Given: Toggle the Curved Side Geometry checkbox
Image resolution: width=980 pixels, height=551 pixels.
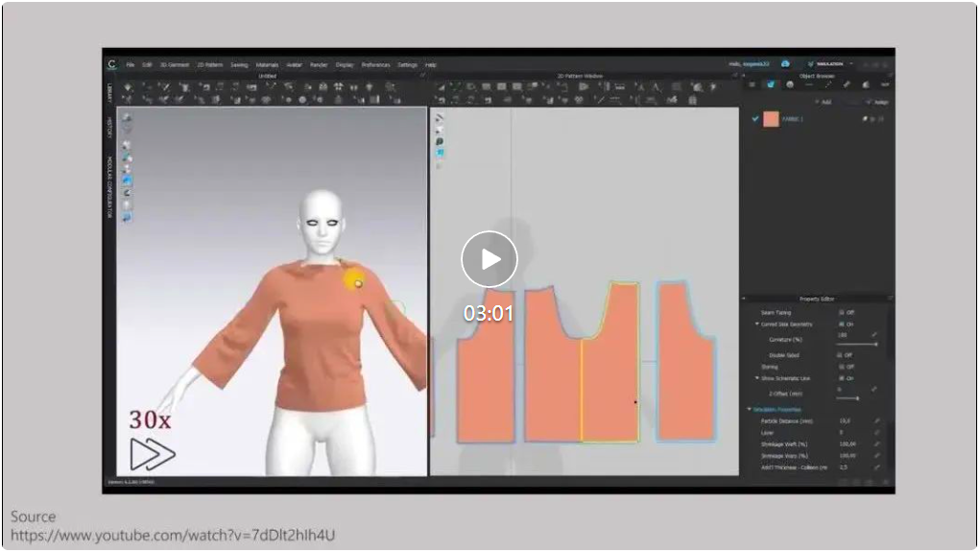Looking at the screenshot, I should [x=841, y=324].
